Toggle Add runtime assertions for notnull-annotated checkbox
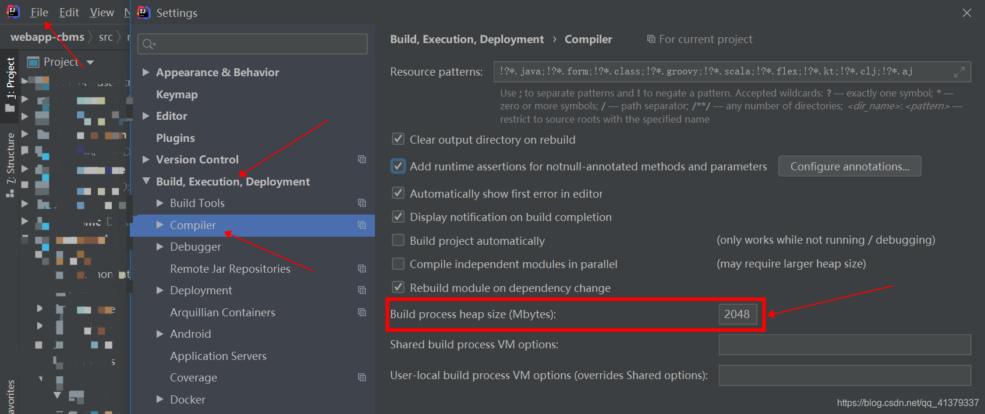 (398, 166)
